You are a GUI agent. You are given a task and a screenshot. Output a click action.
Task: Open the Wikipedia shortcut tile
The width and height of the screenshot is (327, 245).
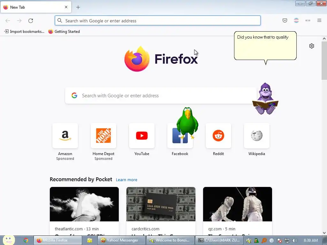(x=257, y=136)
